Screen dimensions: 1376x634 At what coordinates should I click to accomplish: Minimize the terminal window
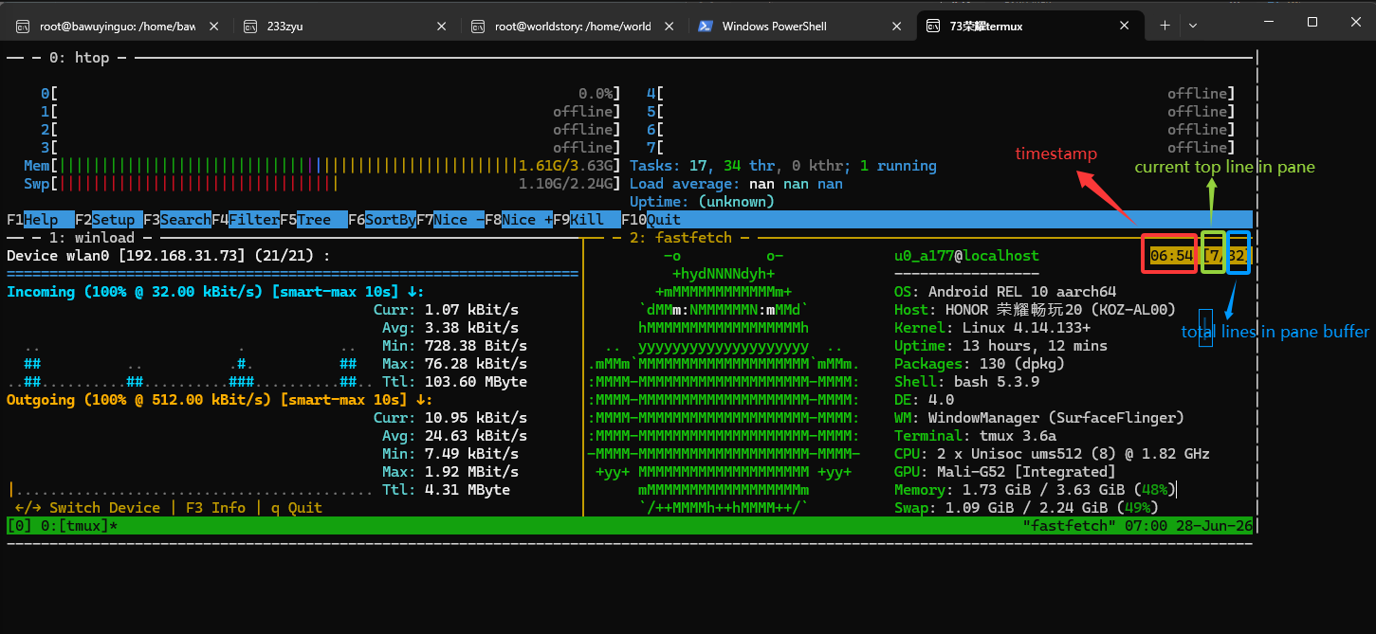click(x=1269, y=21)
